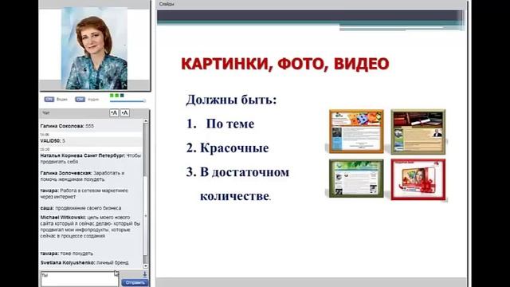The image size is (510, 287).
Task: Click тамара message 'тоже похудеть'
Action: coord(67,254)
